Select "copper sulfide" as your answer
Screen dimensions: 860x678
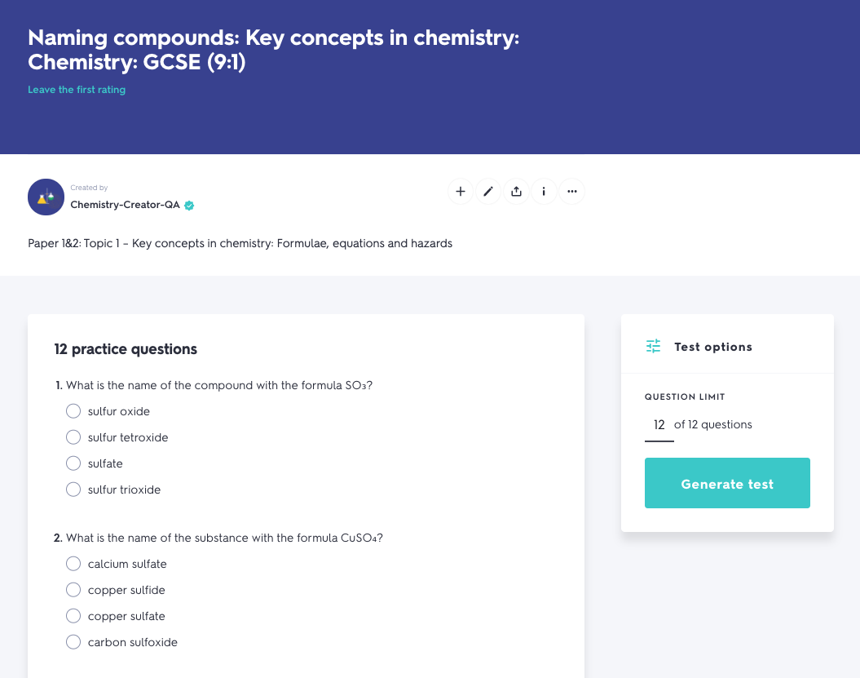(73, 589)
